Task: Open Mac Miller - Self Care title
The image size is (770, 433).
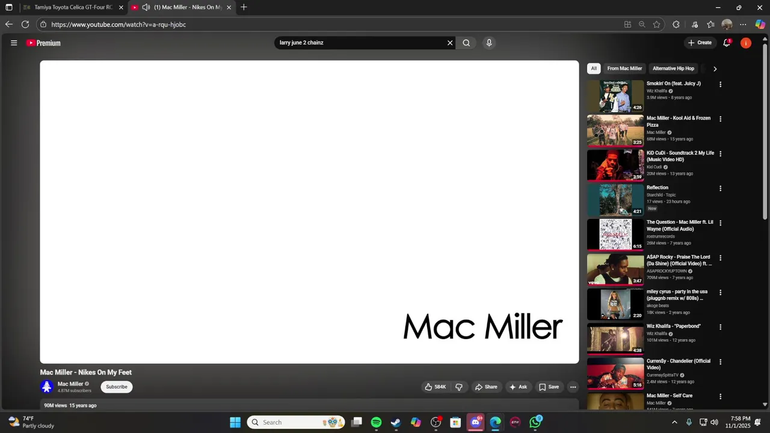Action: point(670,396)
